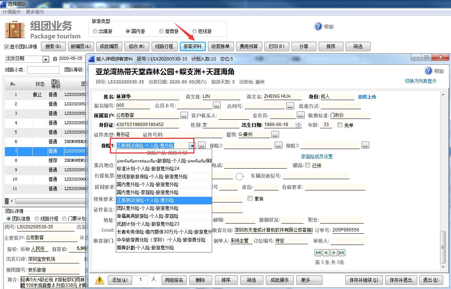
Task: Expand the 保险1 dropdown arrow
Action: pyautogui.click(x=192, y=146)
